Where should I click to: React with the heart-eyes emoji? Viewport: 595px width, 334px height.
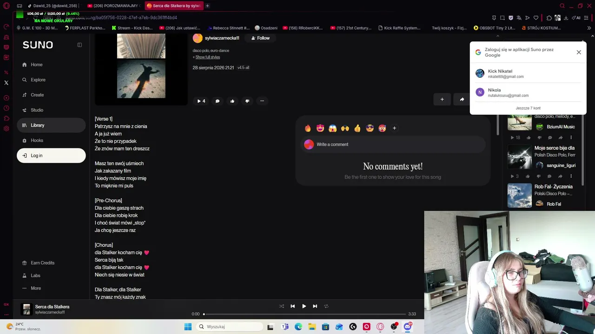[x=320, y=128]
